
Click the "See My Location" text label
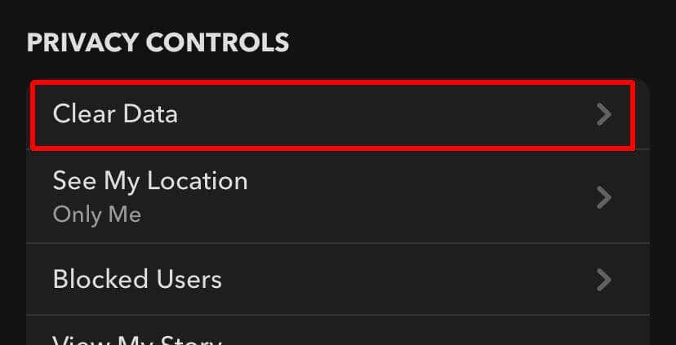click(150, 180)
